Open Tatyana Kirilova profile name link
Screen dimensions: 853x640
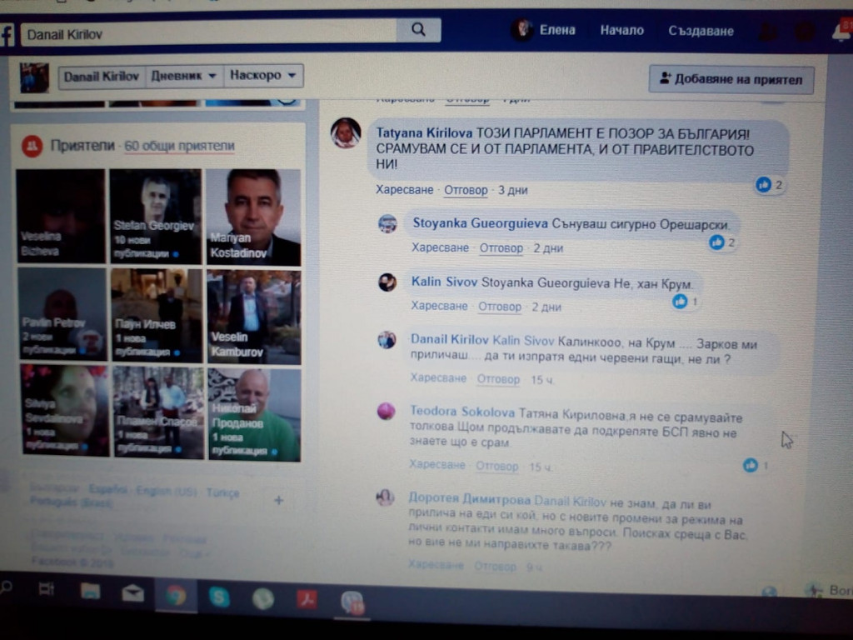coord(424,133)
